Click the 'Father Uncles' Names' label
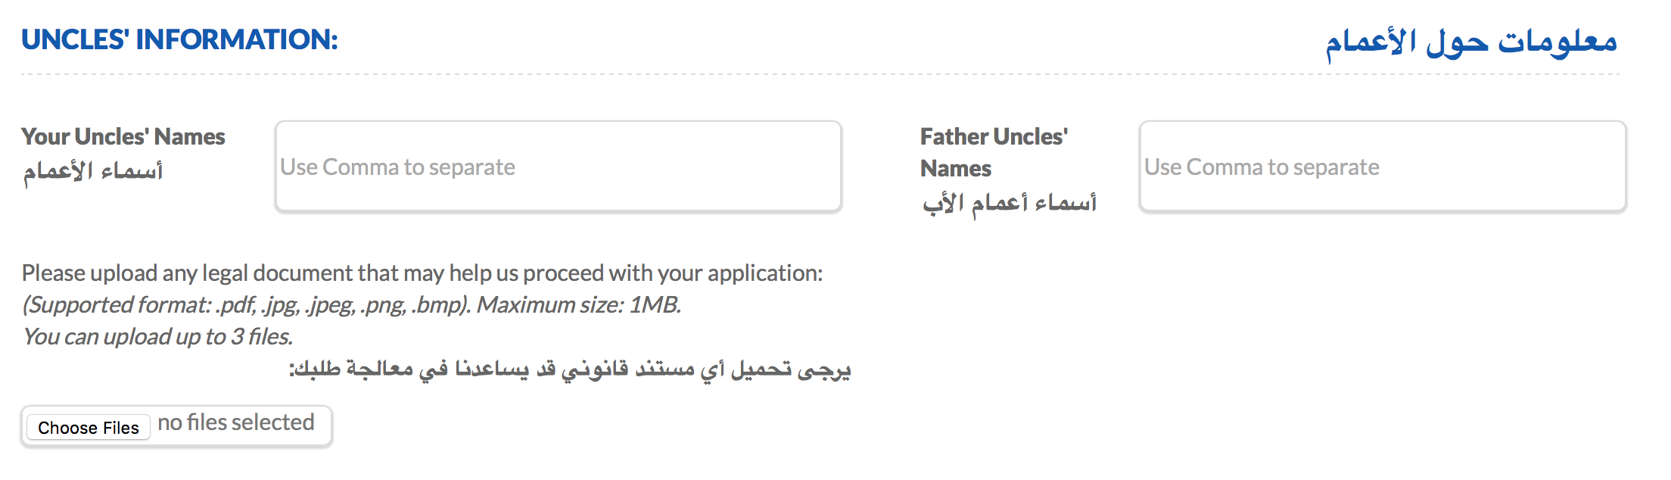This screenshot has width=1671, height=480. 993,136
